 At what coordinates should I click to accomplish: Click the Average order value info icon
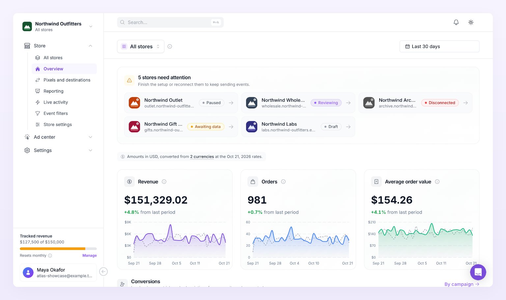click(437, 182)
